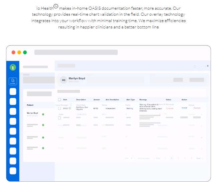
Task: Click the Alert Type column header
Action: click(x=130, y=100)
